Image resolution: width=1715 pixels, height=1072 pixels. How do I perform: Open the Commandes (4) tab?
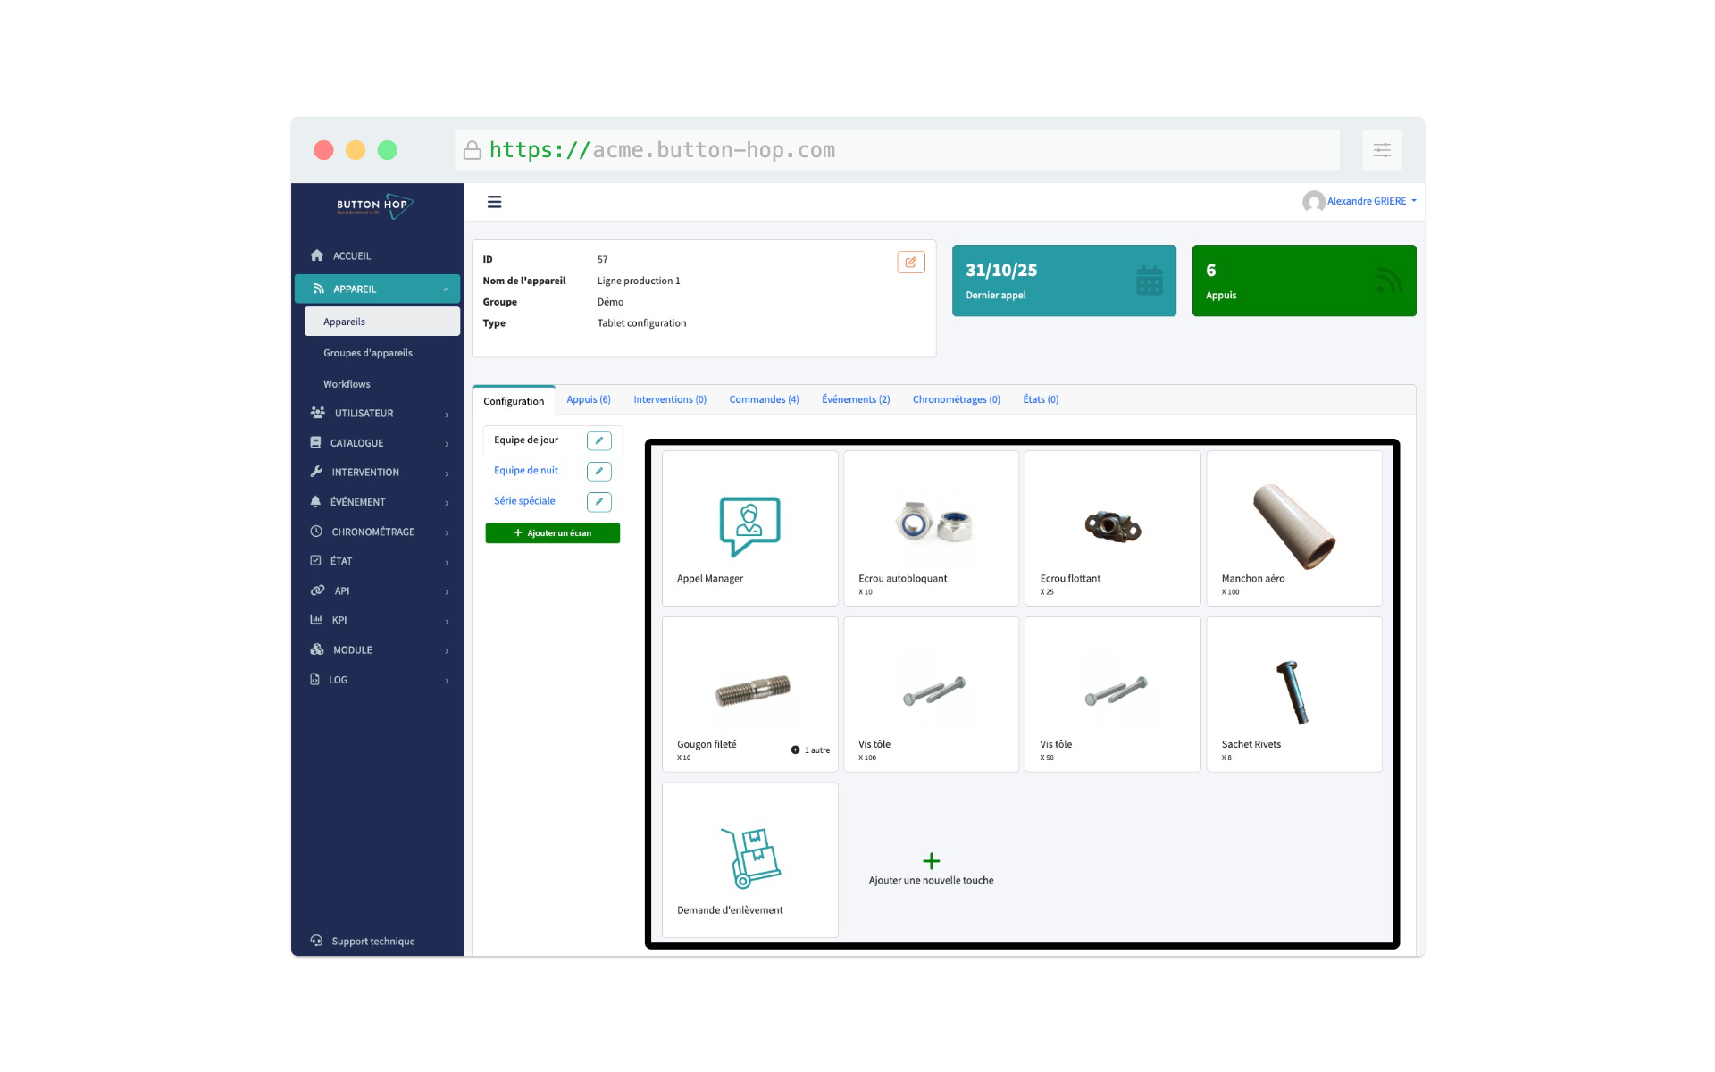(x=764, y=399)
